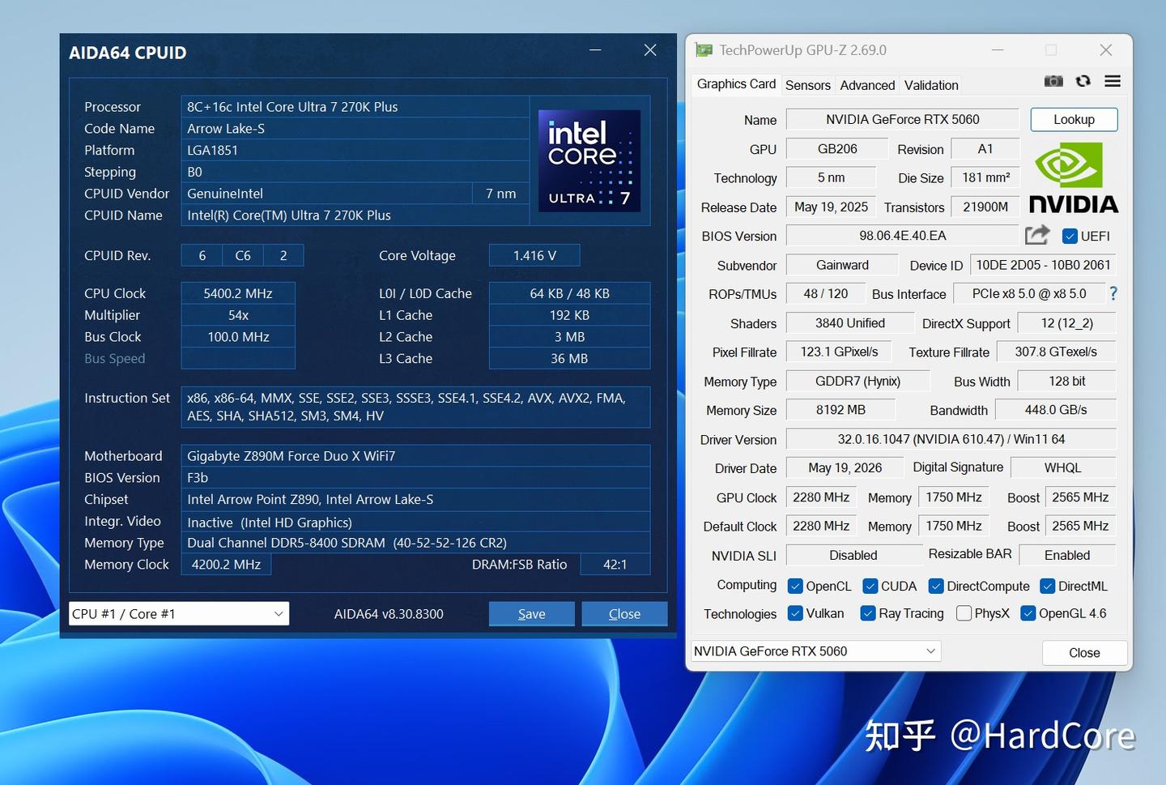Take a GPU-Z screenshot with camera icon
The height and width of the screenshot is (785, 1166).
(1053, 81)
